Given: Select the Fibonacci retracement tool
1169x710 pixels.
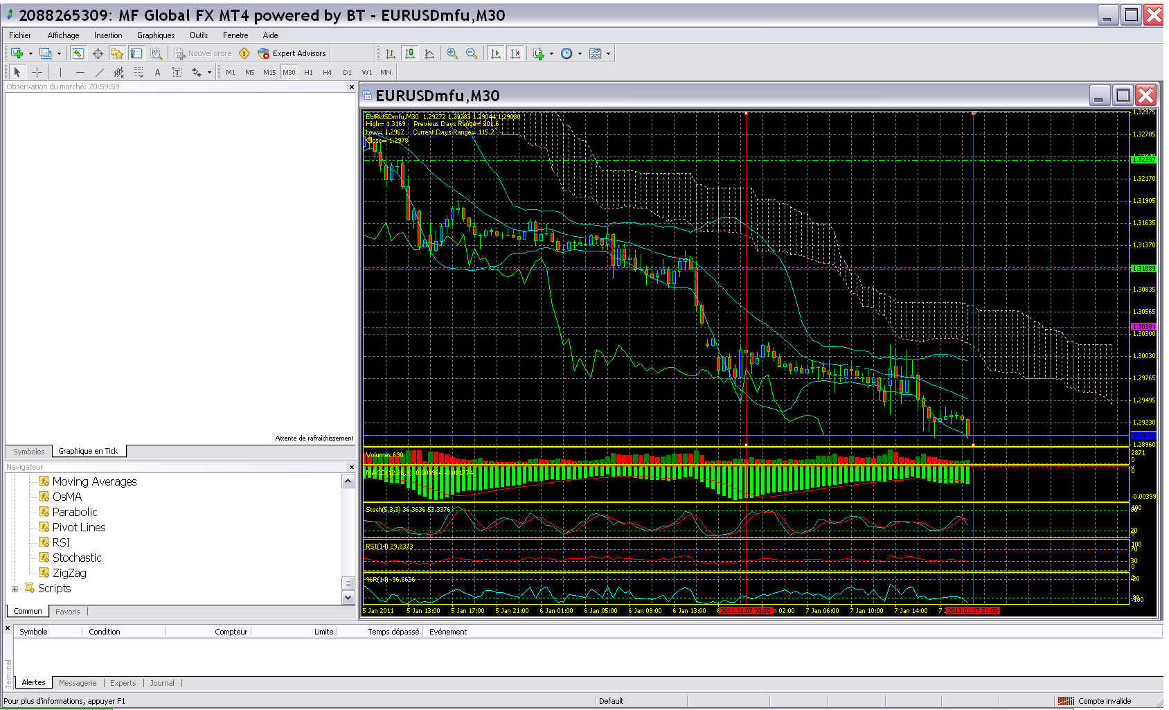Looking at the screenshot, I should click(x=138, y=72).
